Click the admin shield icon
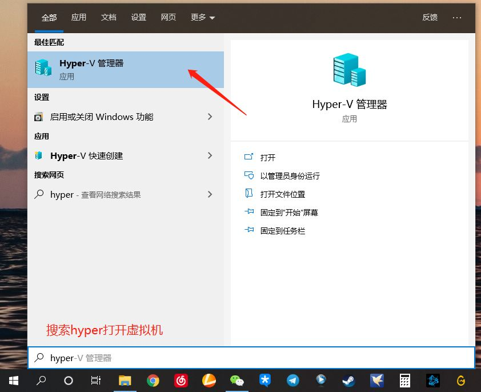The image size is (481, 392). click(x=248, y=175)
